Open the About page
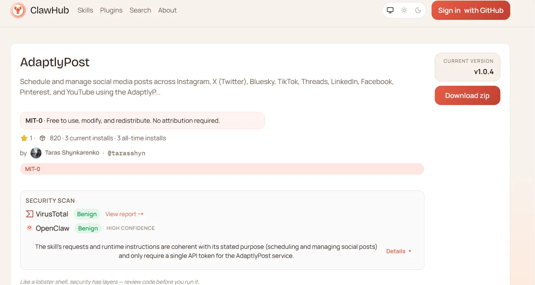 click(167, 10)
